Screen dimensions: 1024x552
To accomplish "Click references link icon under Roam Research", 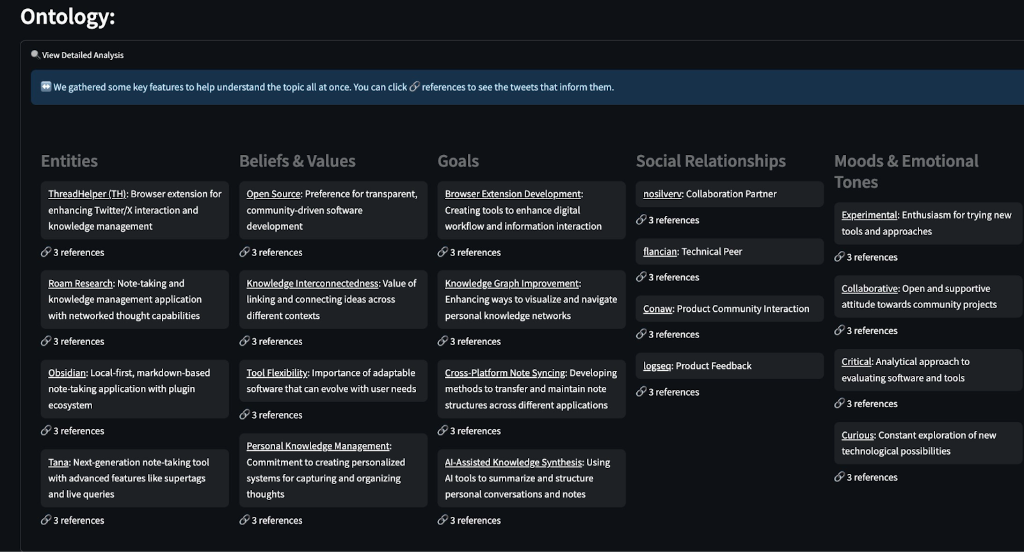I will coord(46,341).
